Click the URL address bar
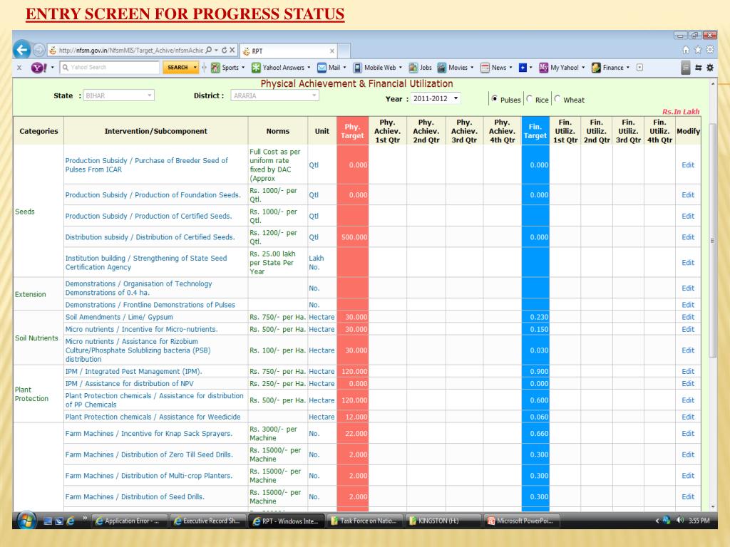The height and width of the screenshot is (547, 730). tap(130, 51)
